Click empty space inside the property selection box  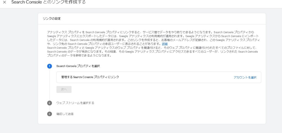[x=176, y=77]
